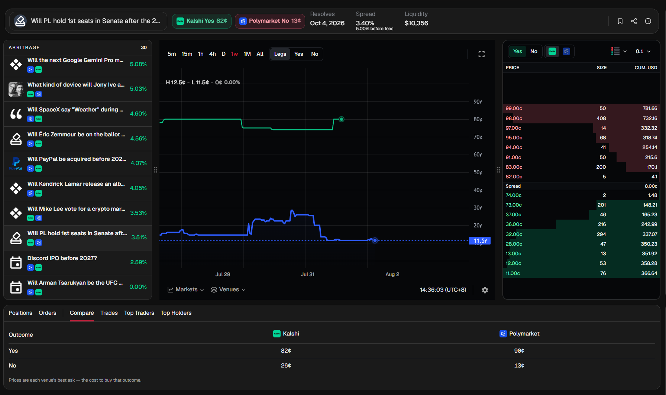Viewport: 666px width, 395px height.
Task: Open the market info icon
Action: coord(648,21)
